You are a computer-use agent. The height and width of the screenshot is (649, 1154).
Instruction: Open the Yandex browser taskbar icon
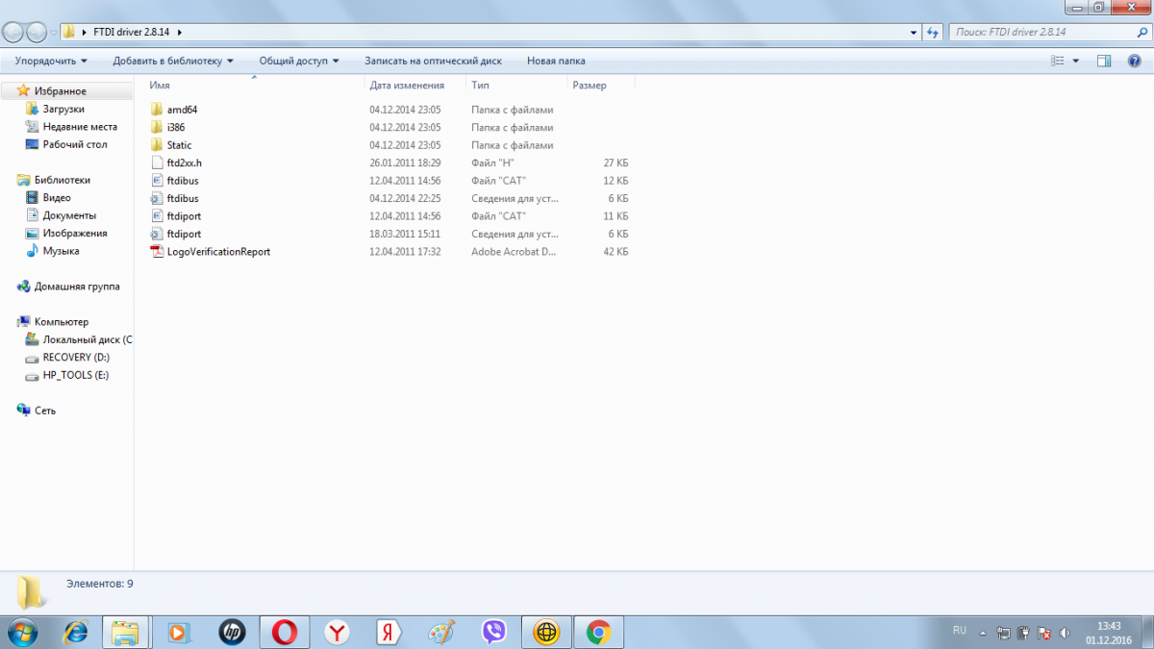[337, 632]
